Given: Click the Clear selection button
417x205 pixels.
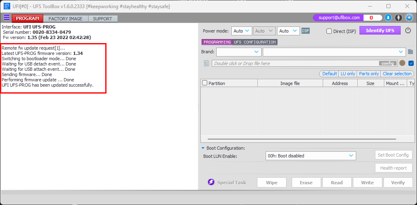Looking at the screenshot, I should (x=397, y=74).
